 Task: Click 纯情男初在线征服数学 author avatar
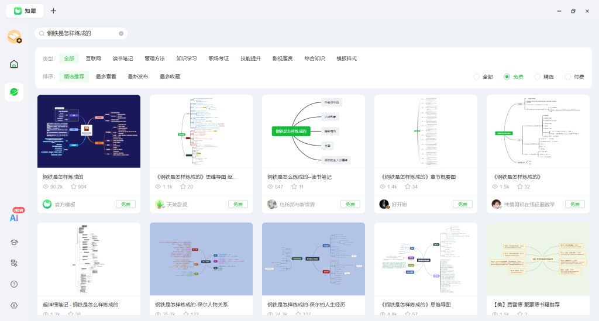[496, 204]
